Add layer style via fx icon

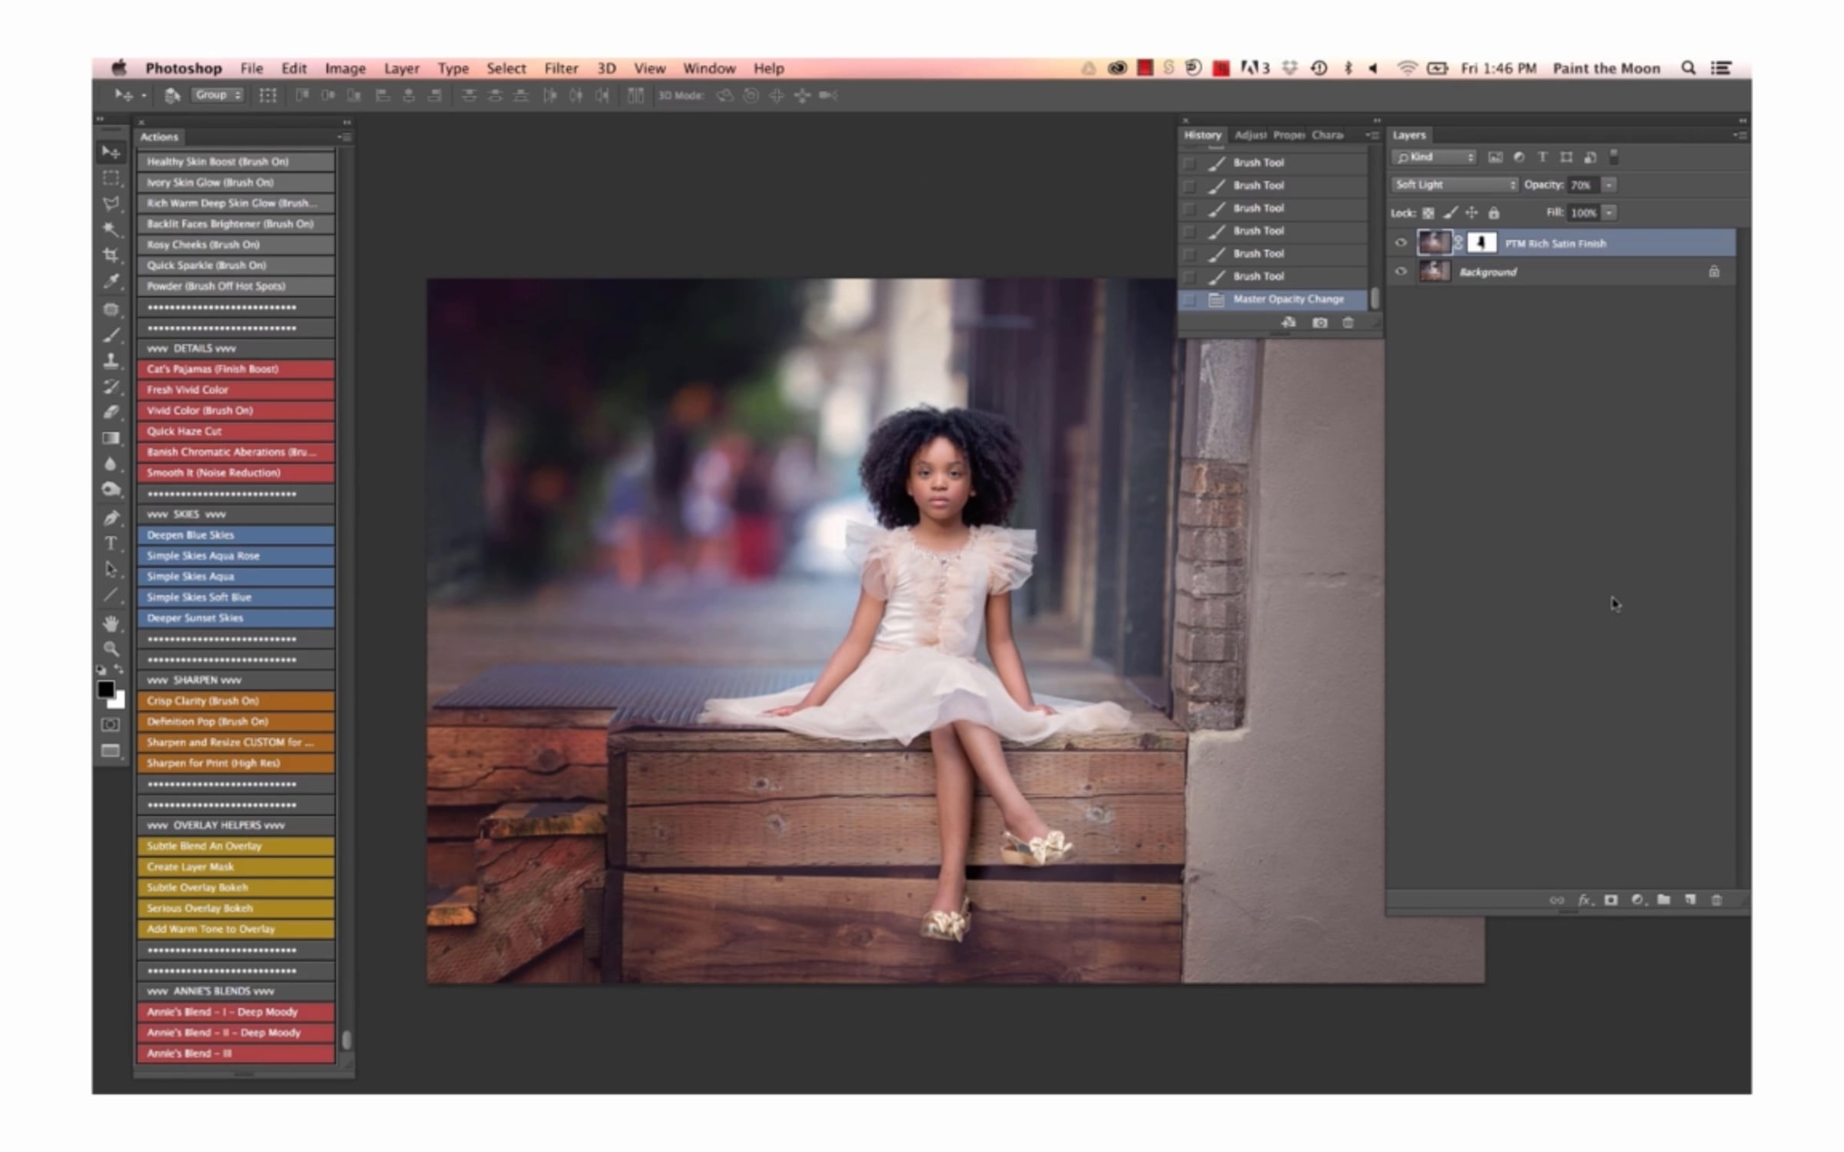(1584, 899)
